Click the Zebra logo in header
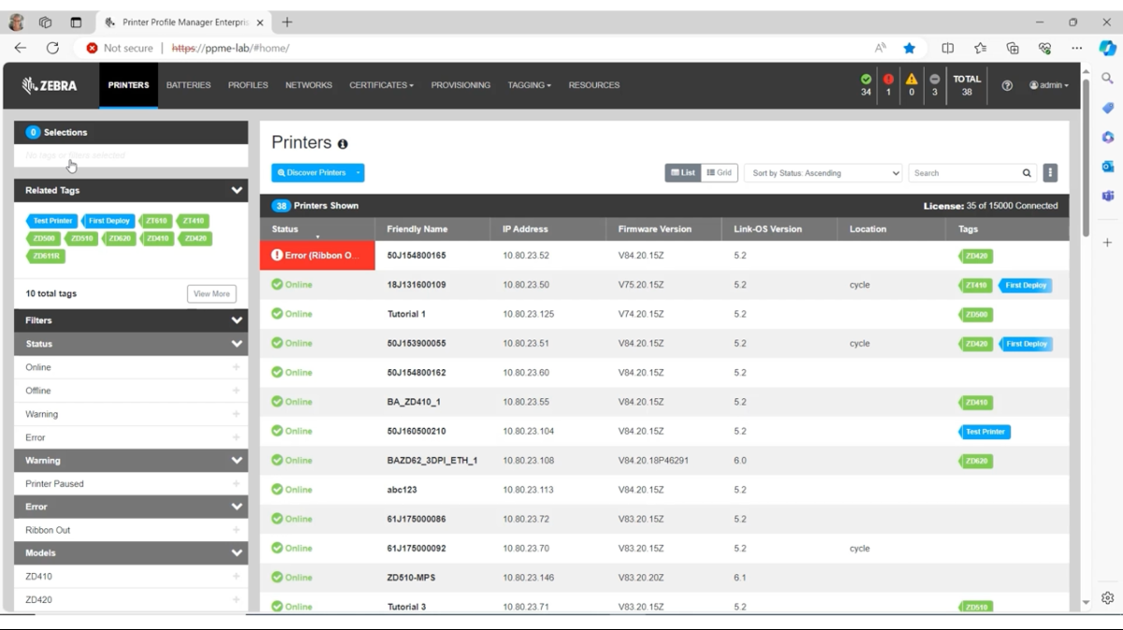The width and height of the screenshot is (1123, 630). 50,85
